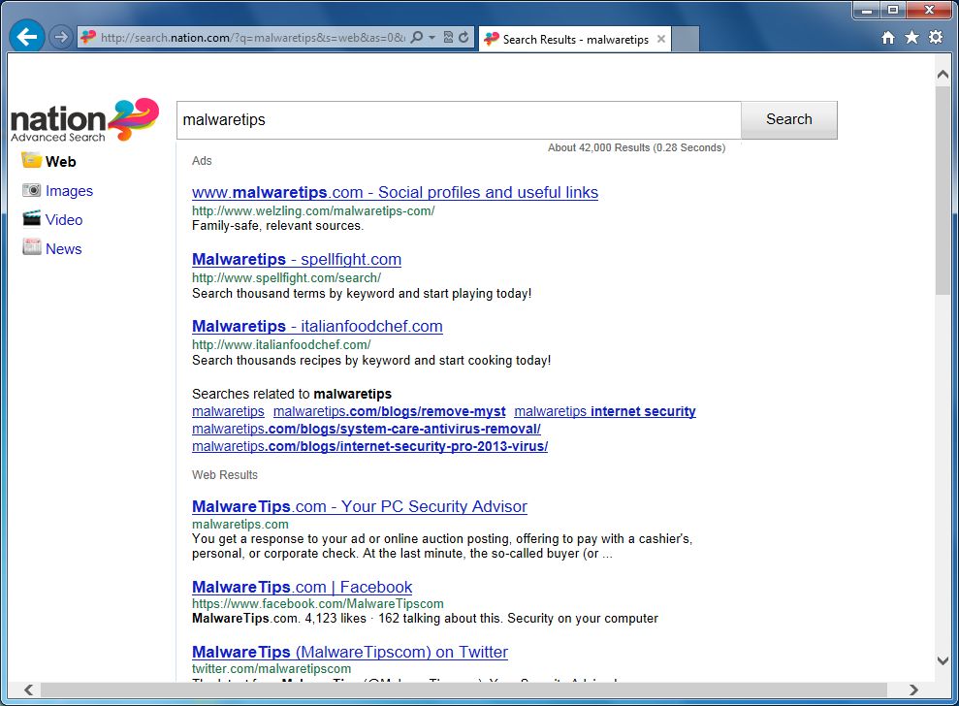Open browser Tools gear icon
This screenshot has width=959, height=706.
pyautogui.click(x=936, y=37)
